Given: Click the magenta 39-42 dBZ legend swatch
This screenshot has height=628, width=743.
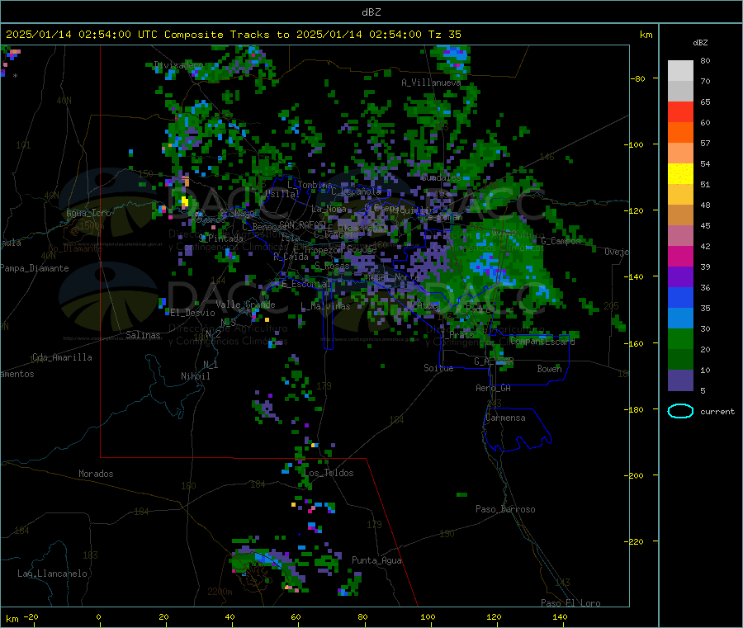Looking at the screenshot, I should coord(680,256).
